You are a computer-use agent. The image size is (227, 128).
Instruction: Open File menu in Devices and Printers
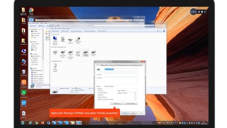[x=52, y=28]
